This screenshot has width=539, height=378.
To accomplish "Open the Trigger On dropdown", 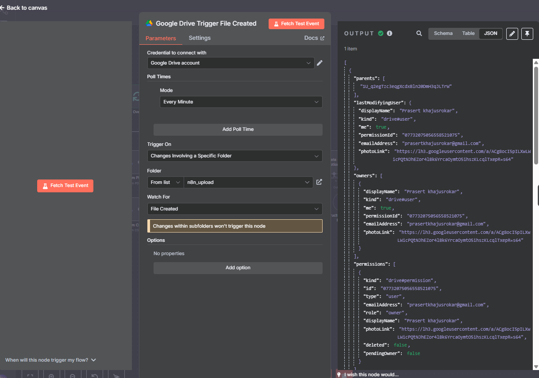I will tap(235, 156).
